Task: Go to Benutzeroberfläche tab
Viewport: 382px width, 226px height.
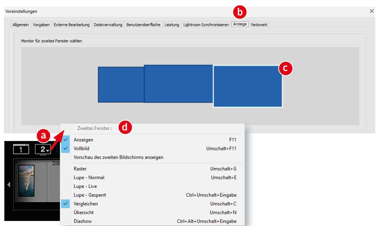Action: click(x=143, y=24)
